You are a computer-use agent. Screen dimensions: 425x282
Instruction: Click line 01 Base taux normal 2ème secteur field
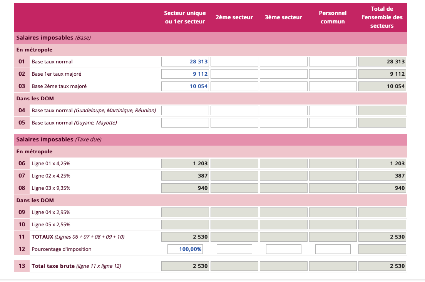tap(234, 61)
